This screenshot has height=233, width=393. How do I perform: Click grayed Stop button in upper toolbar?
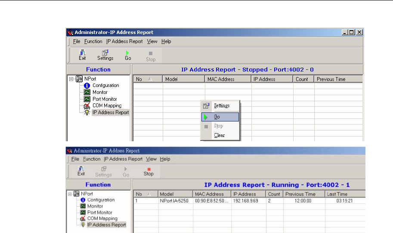point(151,56)
